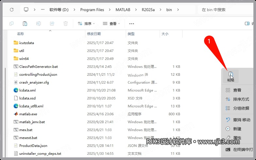The width and height of the screenshot is (256, 160).
Task: Click the This PC monitor icon in the address bar
Action: coord(26,9)
